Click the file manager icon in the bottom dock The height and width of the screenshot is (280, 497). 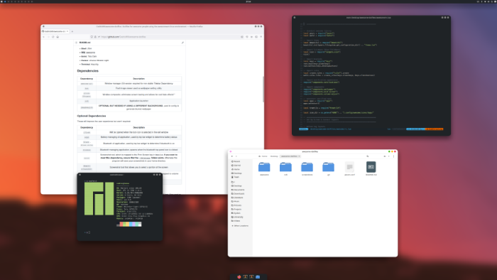(x=258, y=277)
